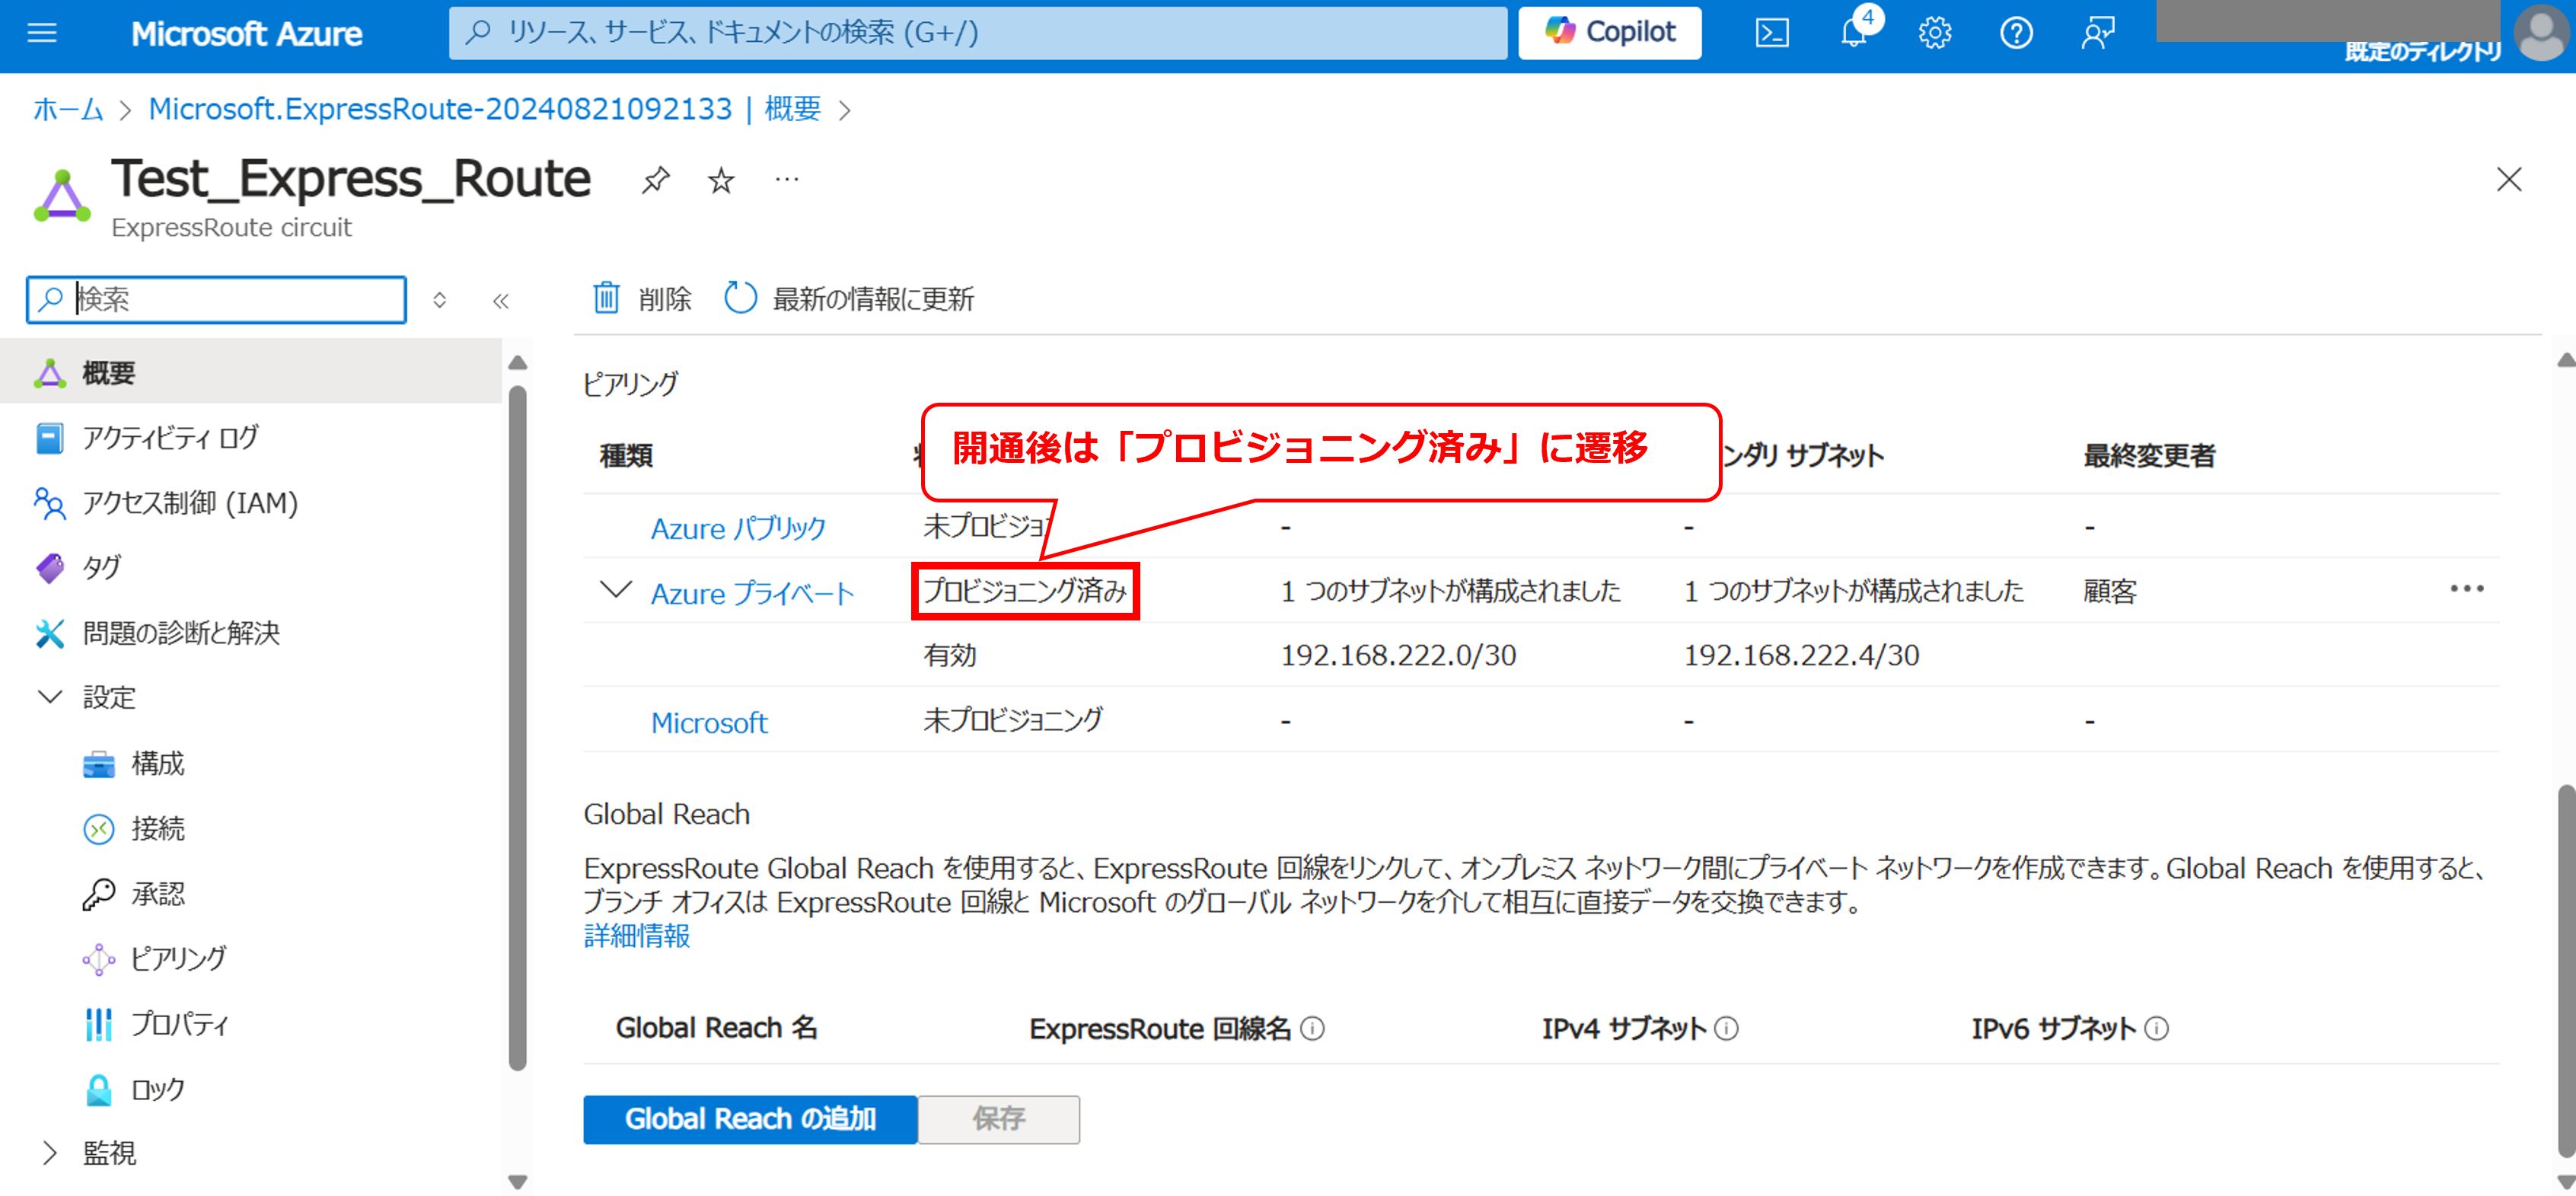Open the hamburger portal menu
Screen dimensions: 2576x1196
pyautogui.click(x=42, y=33)
